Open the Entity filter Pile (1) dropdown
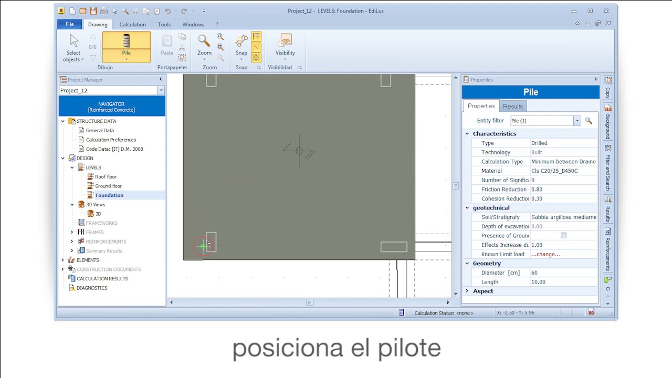 tap(577, 121)
